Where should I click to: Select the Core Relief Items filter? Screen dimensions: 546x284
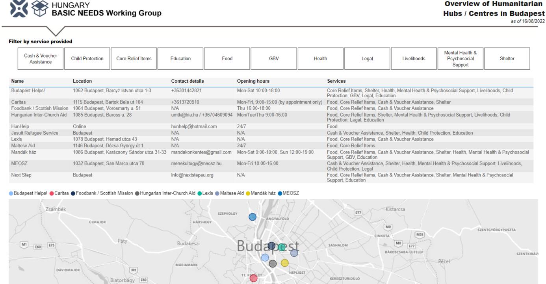tap(134, 59)
